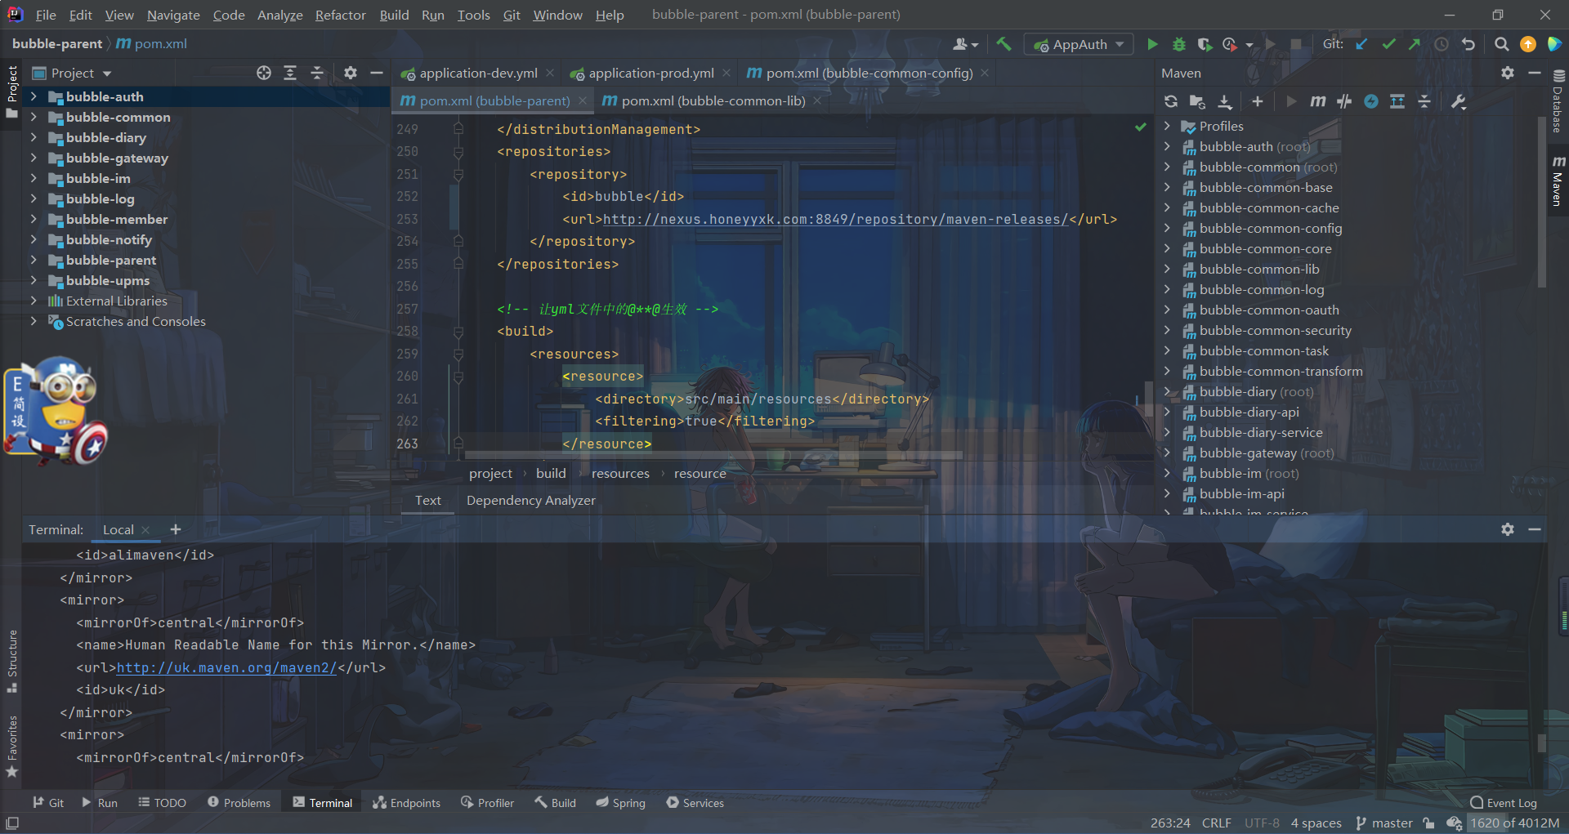The height and width of the screenshot is (834, 1569).
Task: Open Search Everywhere magnifier icon
Action: point(1502,44)
